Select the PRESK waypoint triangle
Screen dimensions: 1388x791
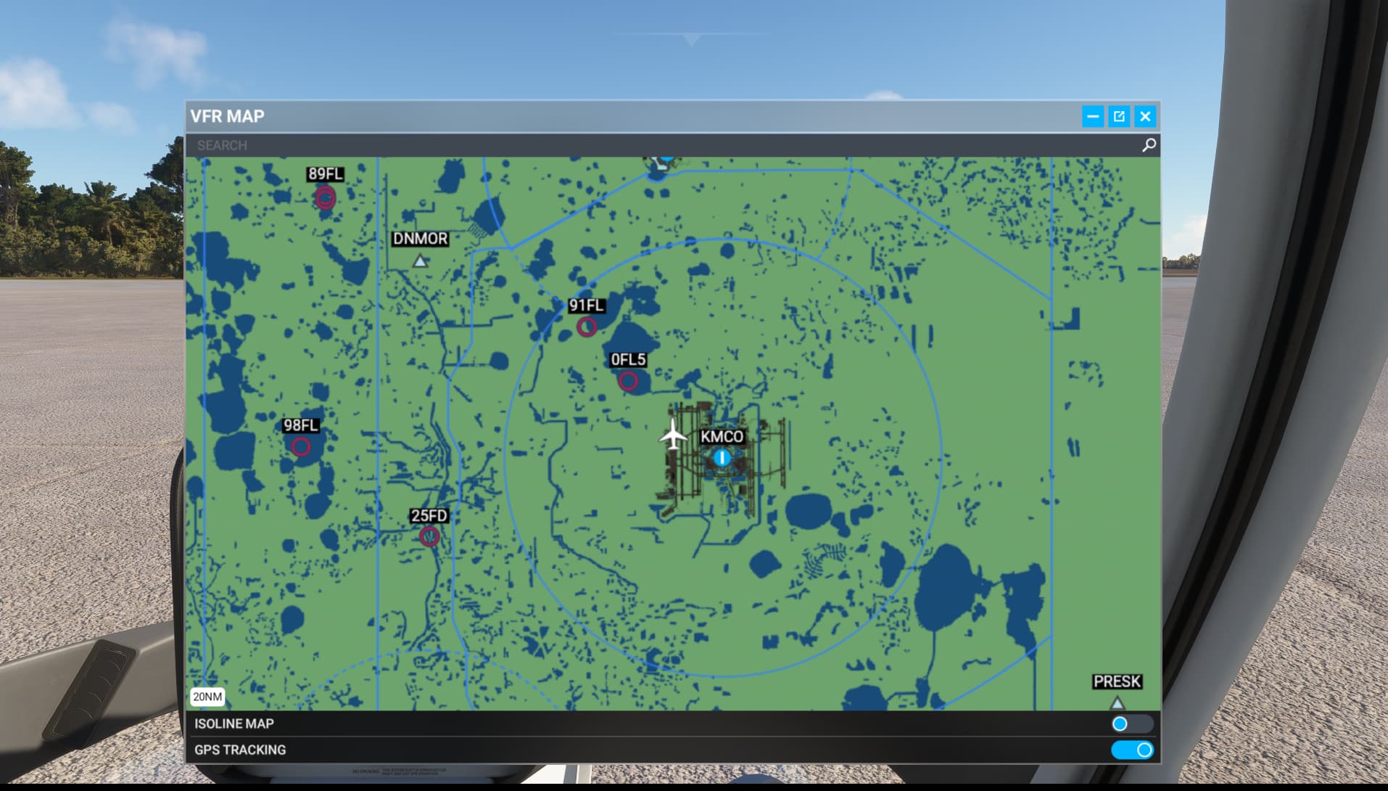pos(1118,702)
